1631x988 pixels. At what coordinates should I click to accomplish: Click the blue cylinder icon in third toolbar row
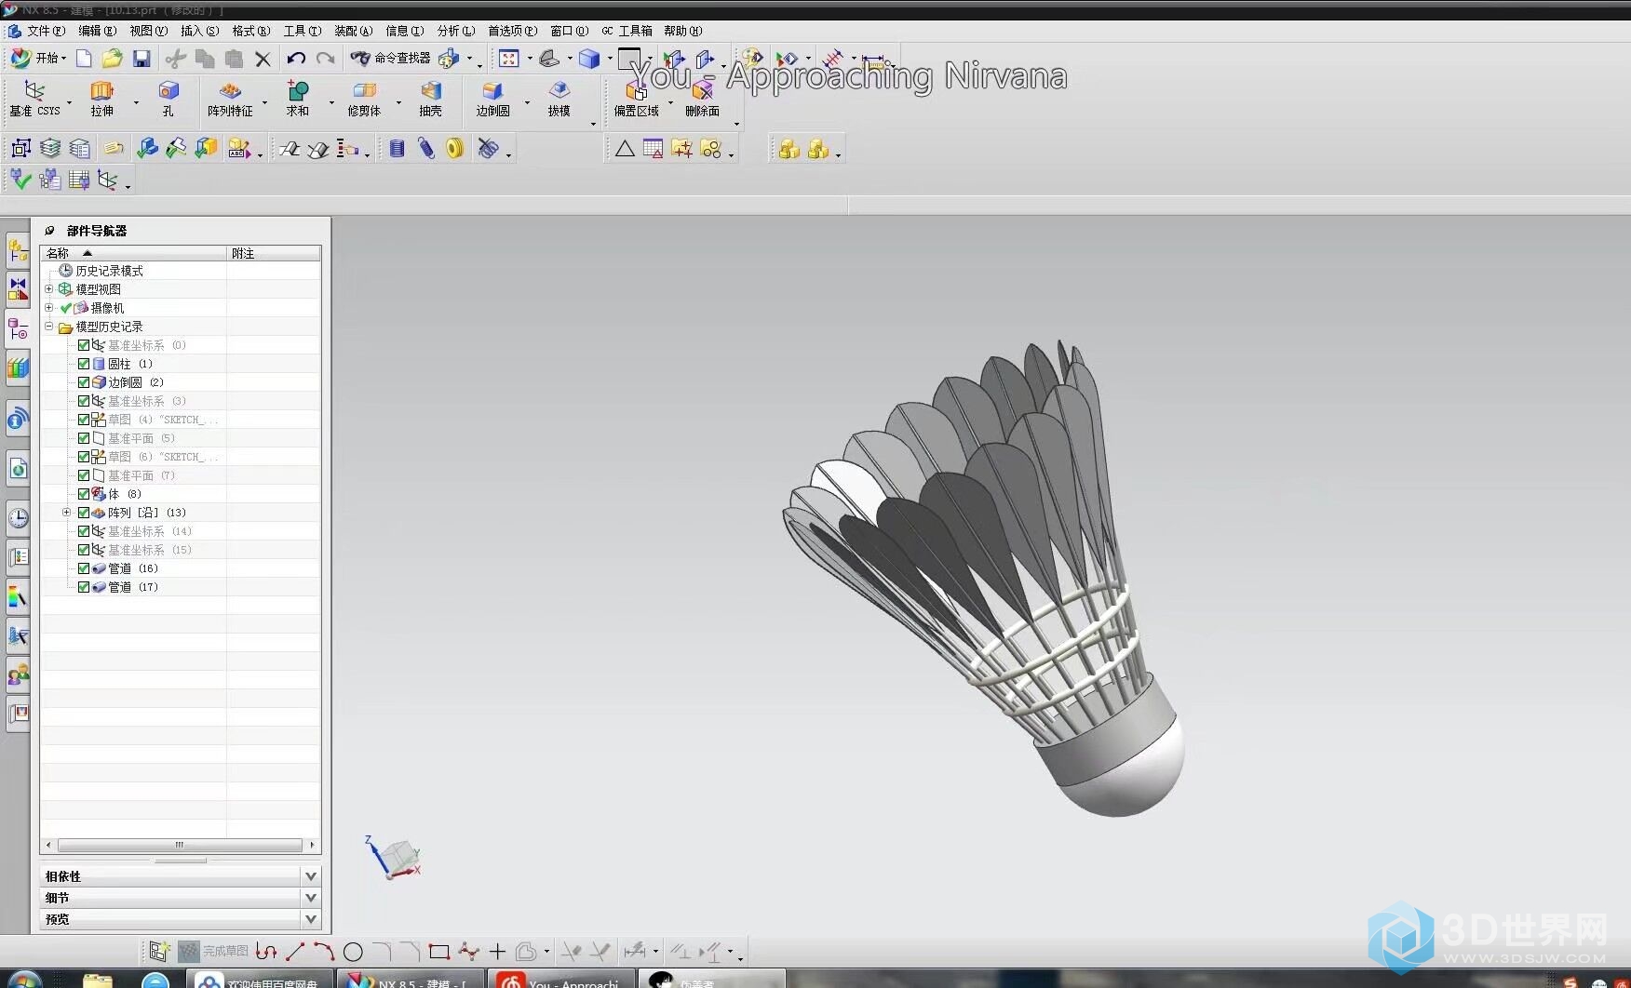click(398, 149)
